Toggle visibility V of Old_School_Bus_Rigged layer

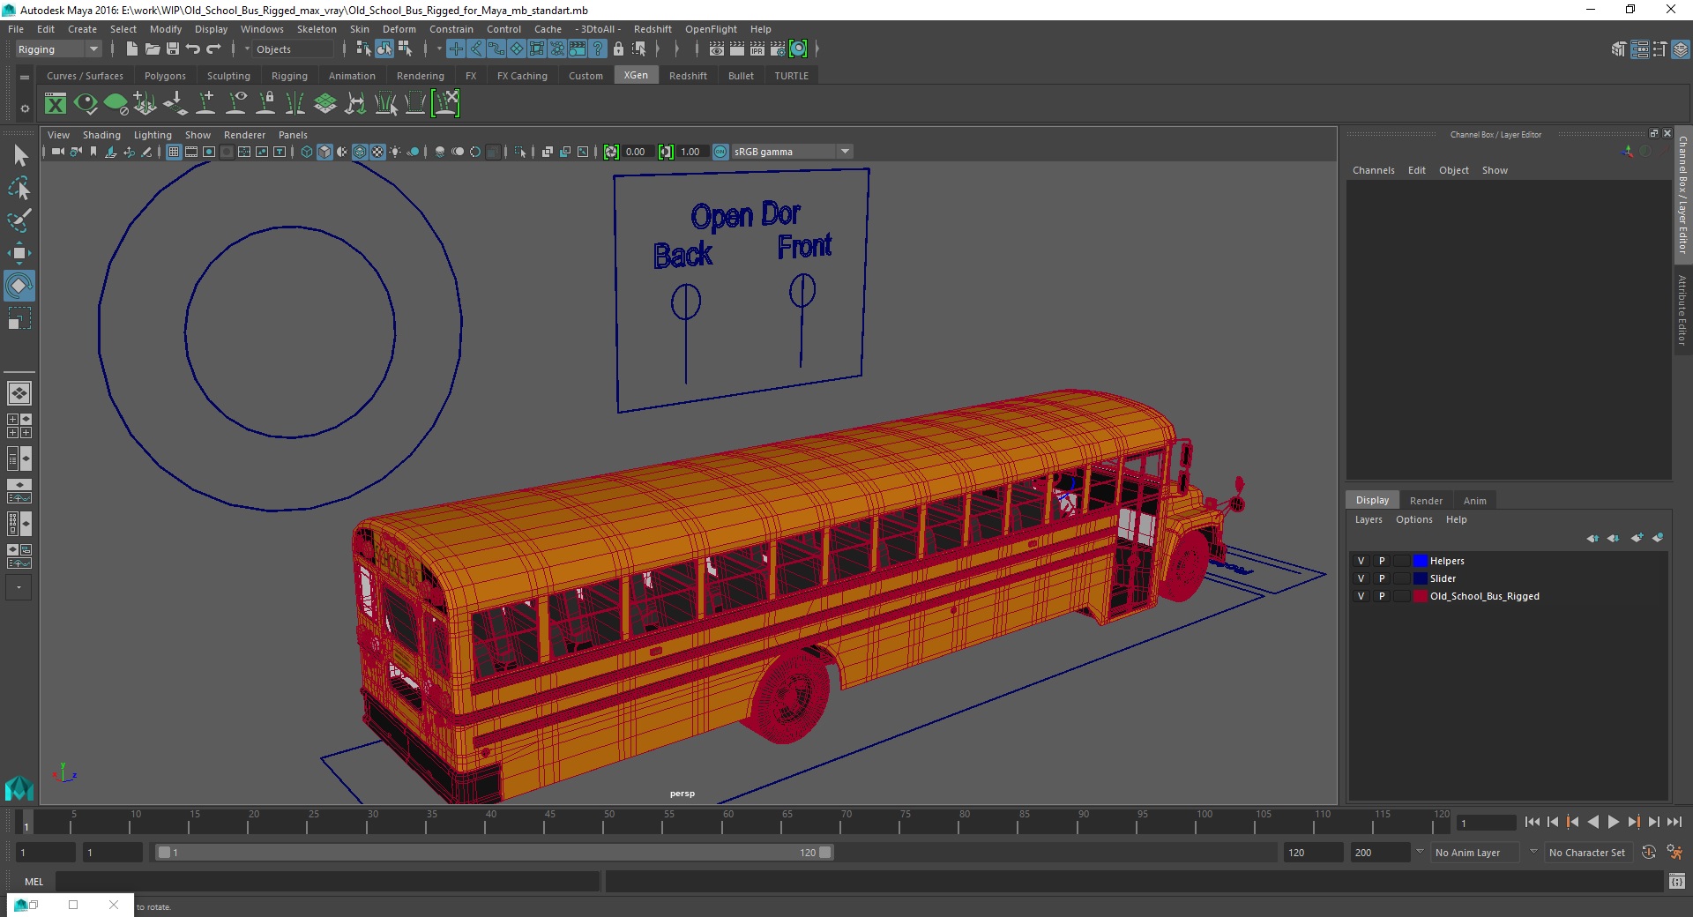click(1361, 596)
